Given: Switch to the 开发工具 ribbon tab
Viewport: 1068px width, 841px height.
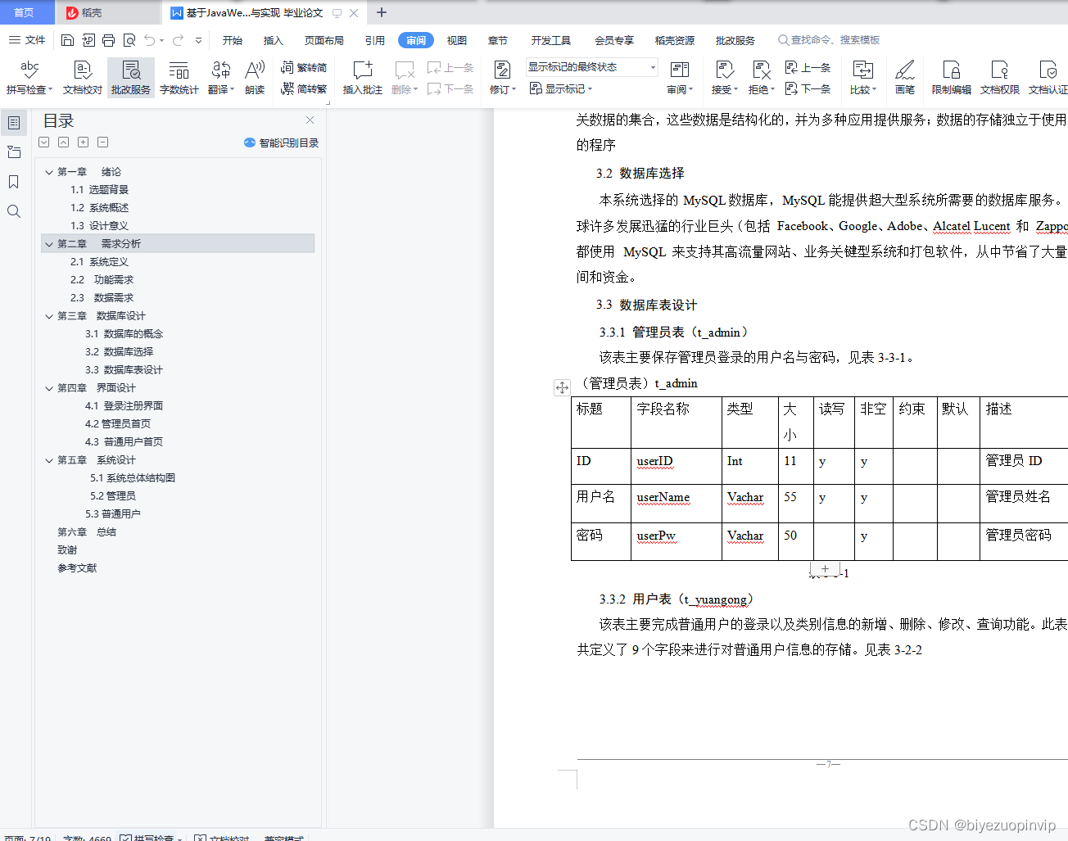Looking at the screenshot, I should [x=551, y=40].
